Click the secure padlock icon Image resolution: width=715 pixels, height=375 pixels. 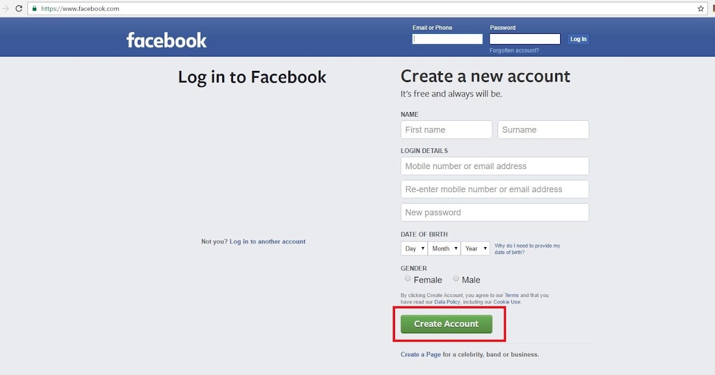(x=35, y=9)
